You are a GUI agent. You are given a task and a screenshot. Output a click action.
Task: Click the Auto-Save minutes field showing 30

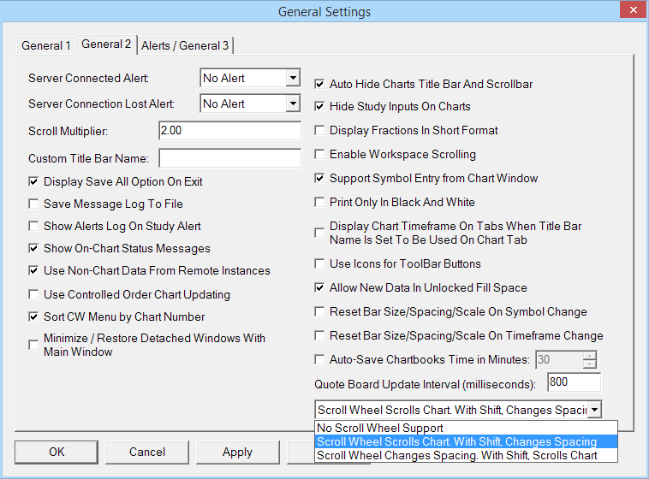point(559,359)
